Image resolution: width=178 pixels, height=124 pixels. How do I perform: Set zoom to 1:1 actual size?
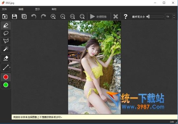click(x=72, y=16)
